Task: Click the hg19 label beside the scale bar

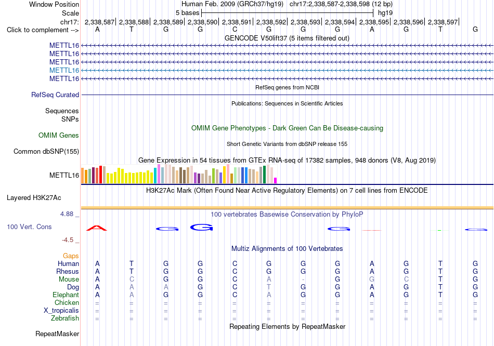Action: [385, 13]
